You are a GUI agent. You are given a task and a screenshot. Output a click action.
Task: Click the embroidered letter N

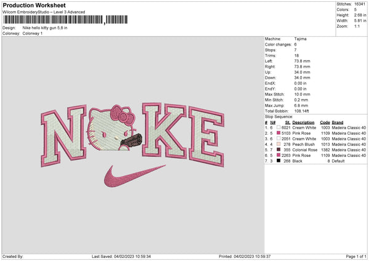tap(63, 136)
